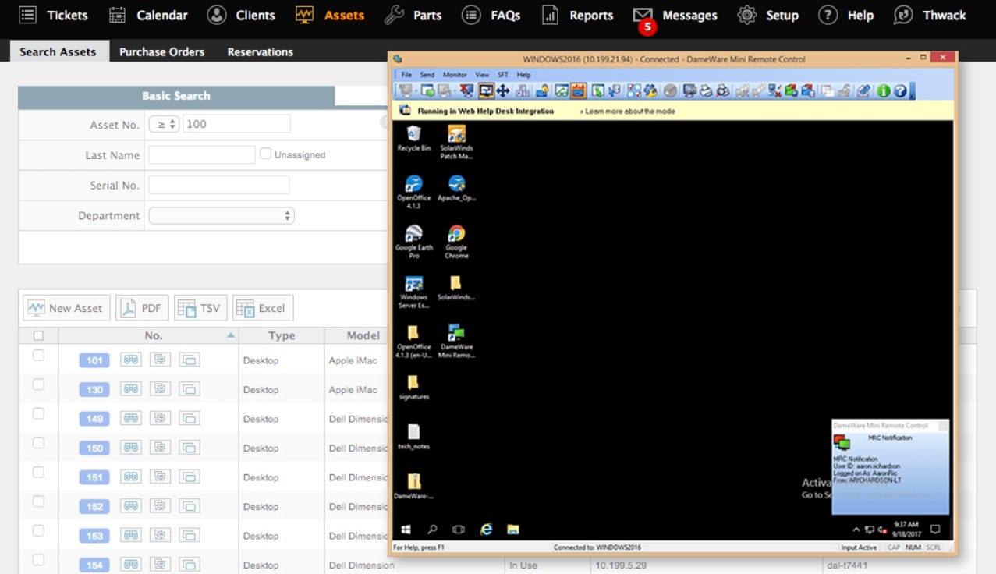Click the remote control icon for asset 154
Viewport: 996px width, 574px height.
point(160,565)
